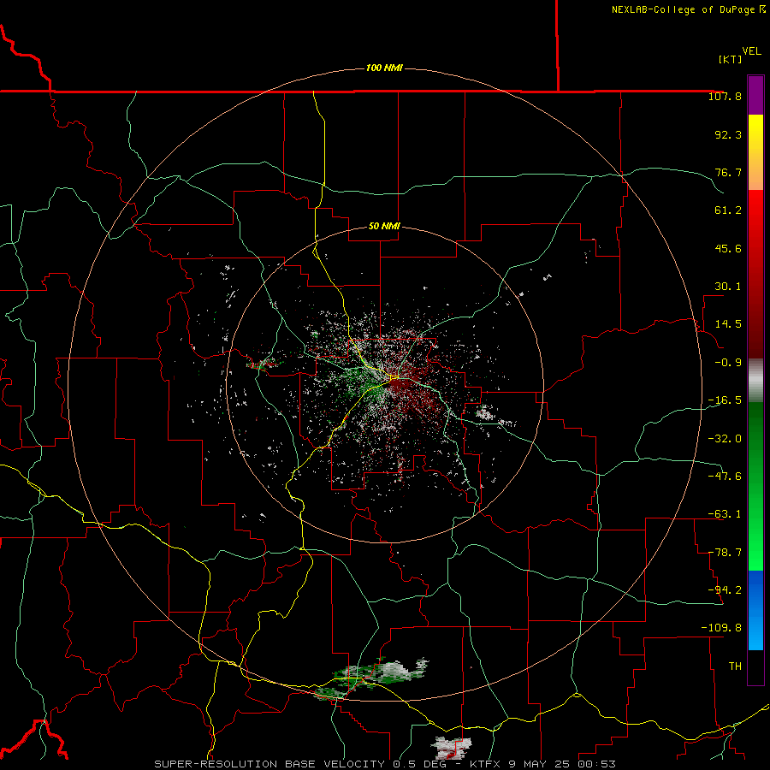Click the blue segment of the color bar
770x770 pixels.
point(755,610)
